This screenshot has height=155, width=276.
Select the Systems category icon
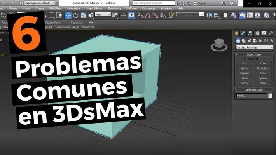click(x=272, y=41)
